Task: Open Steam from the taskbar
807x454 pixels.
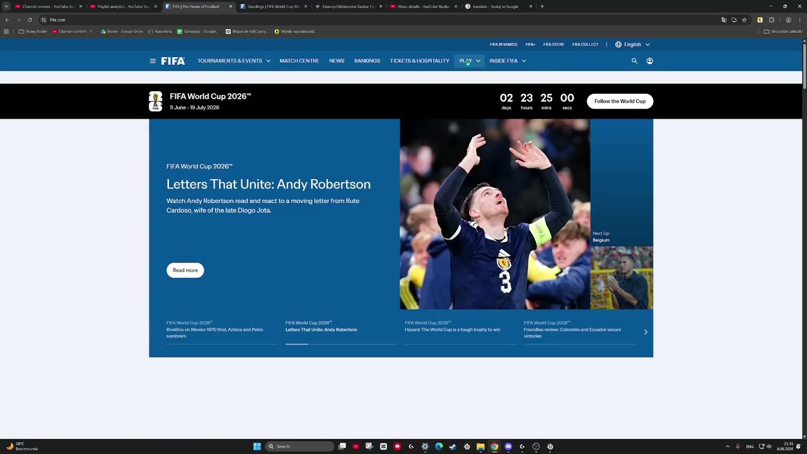Action: [453, 446]
